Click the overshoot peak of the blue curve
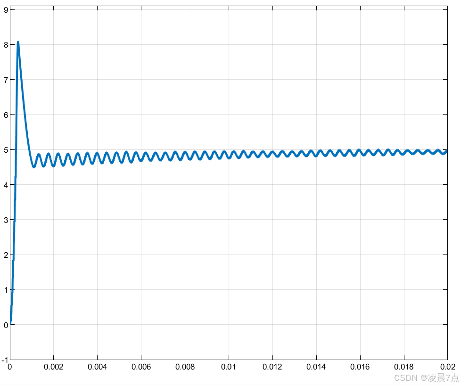 tap(18, 42)
